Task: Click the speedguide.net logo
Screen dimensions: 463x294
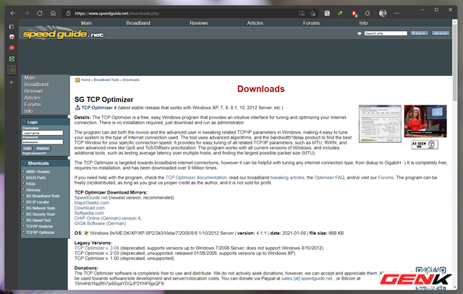Action: pyautogui.click(x=63, y=34)
